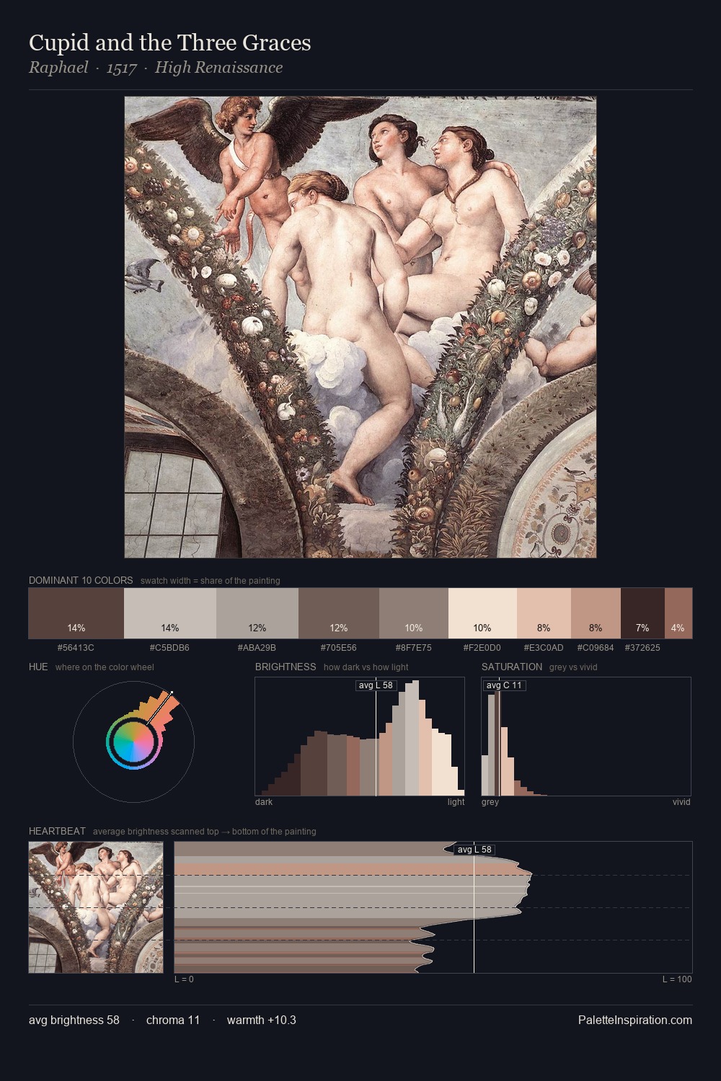Screen dimensions: 721x1081
Task: Click the 'avg C 11' tag in Saturation histogram
Action: pyautogui.click(x=504, y=685)
